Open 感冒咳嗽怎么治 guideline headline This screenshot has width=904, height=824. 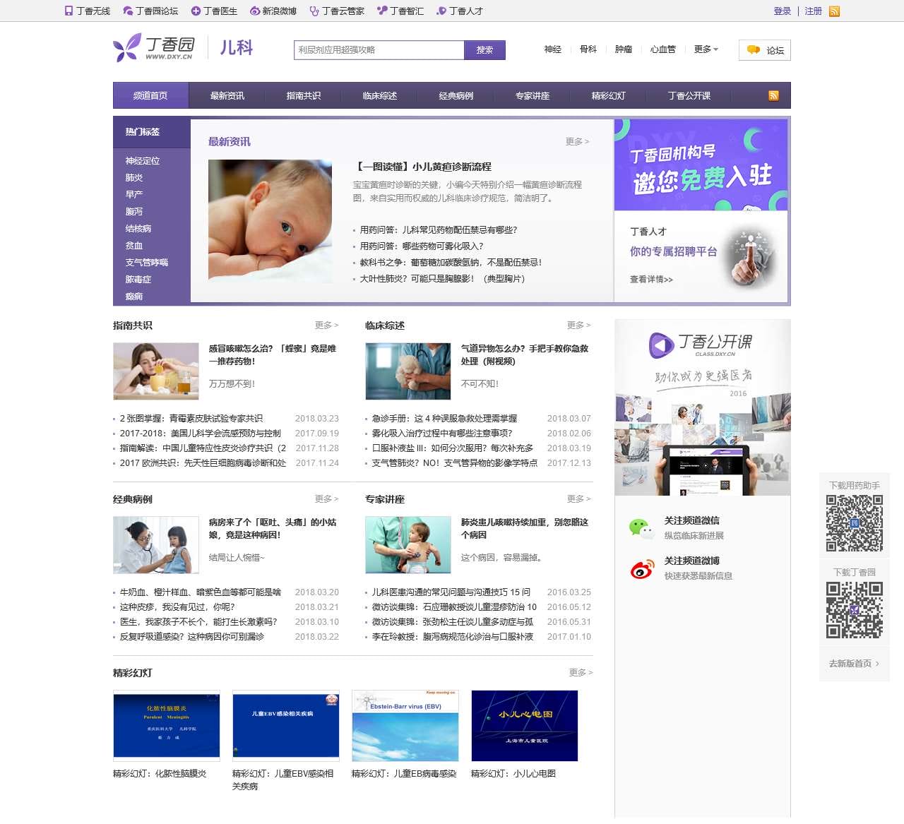273,354
